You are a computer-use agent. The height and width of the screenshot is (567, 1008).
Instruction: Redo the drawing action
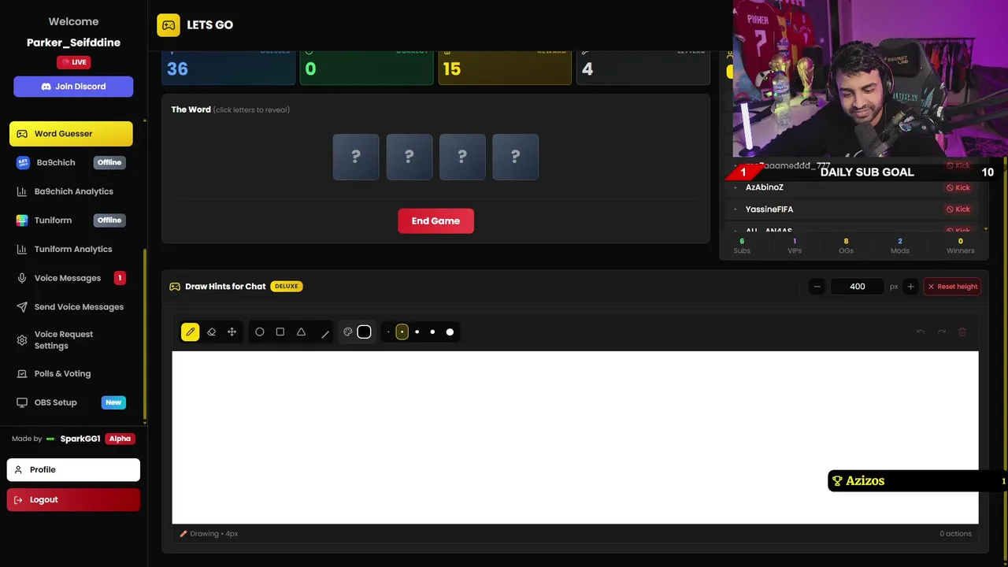point(941,332)
